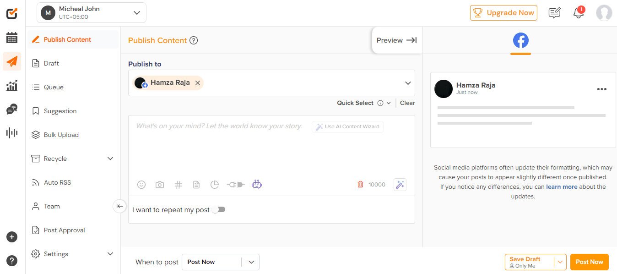The image size is (617, 274).
Task: Open the calendar icon in left rail
Action: coord(12,38)
